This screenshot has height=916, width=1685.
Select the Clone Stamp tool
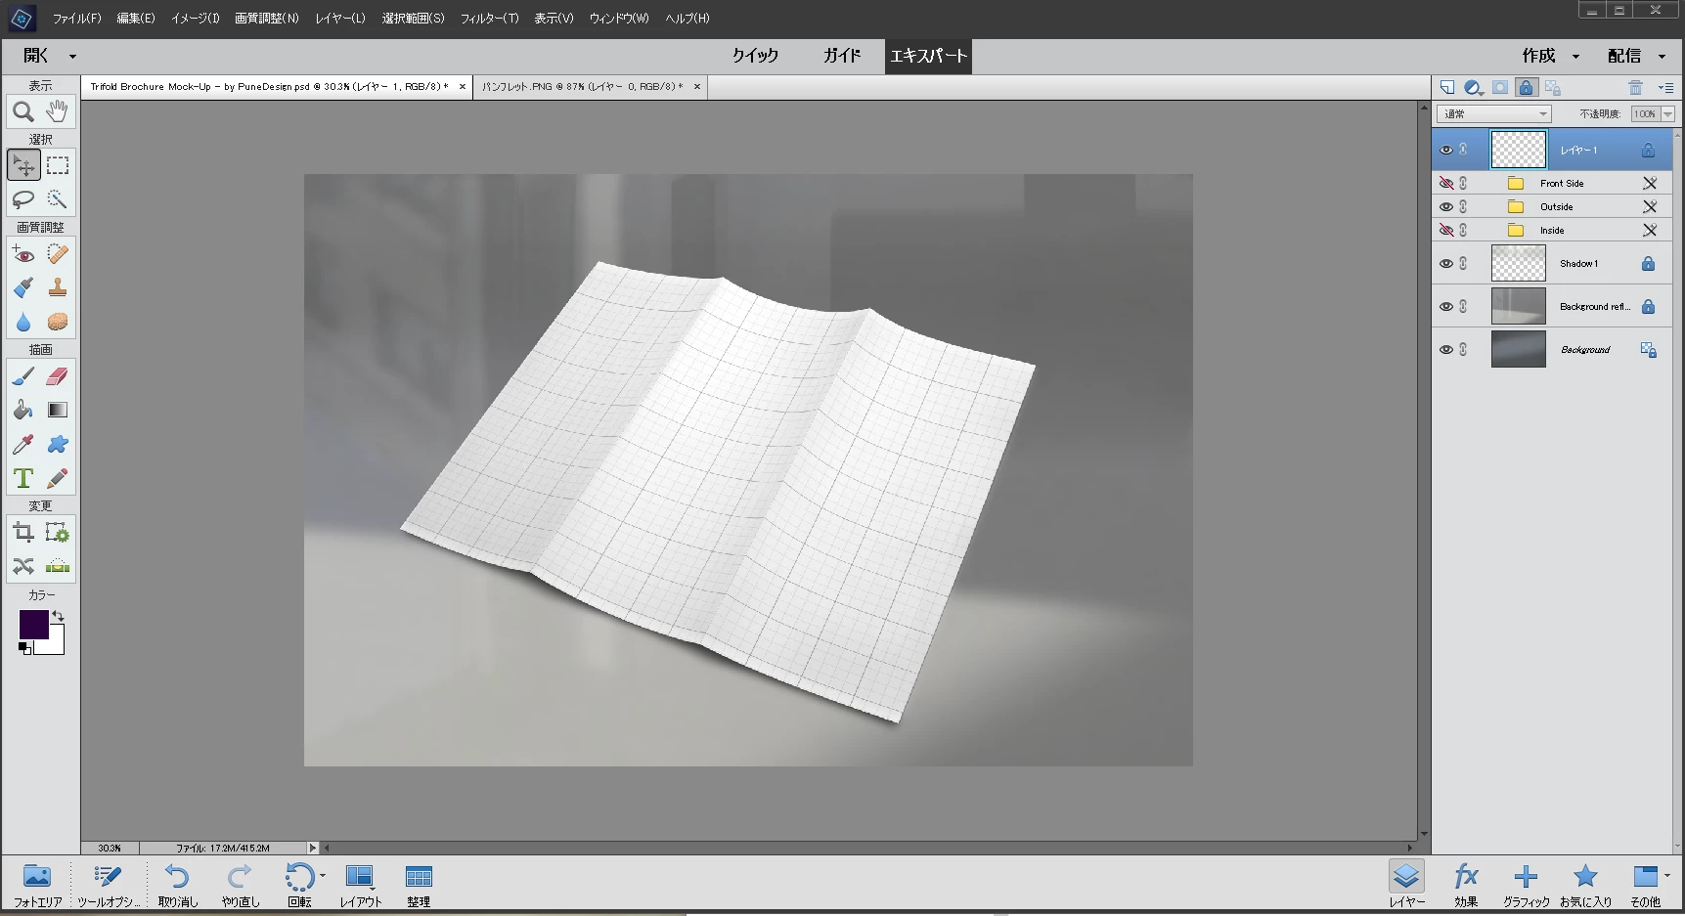[58, 287]
